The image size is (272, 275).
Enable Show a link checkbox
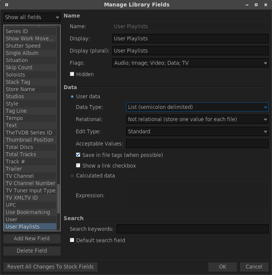[x=78, y=166]
